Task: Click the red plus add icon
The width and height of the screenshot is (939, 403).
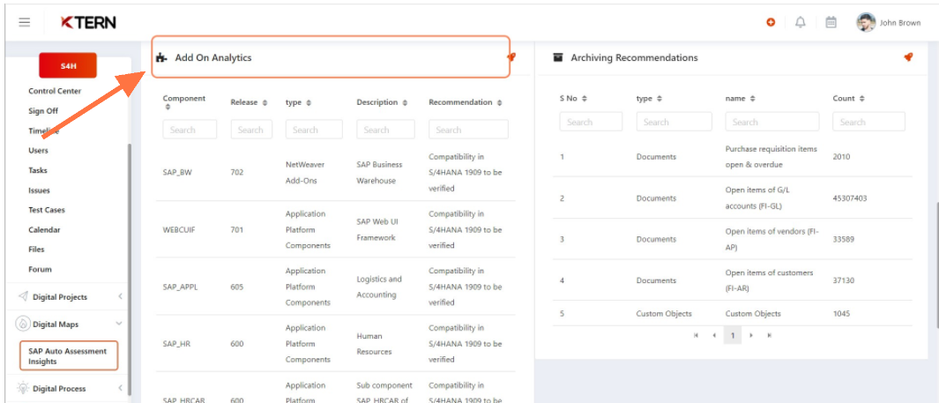Action: pyautogui.click(x=771, y=23)
